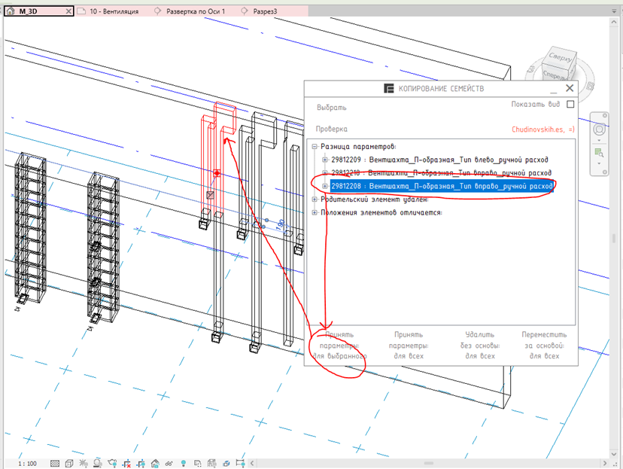623x469 pixels.
Task: Toggle Reveal Constraints icon
Action: coord(240,464)
